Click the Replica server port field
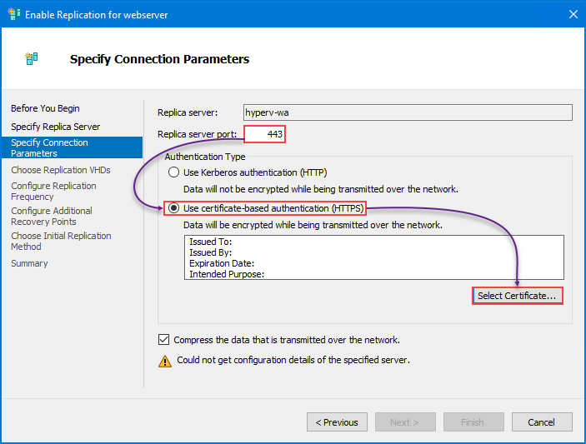 [264, 134]
